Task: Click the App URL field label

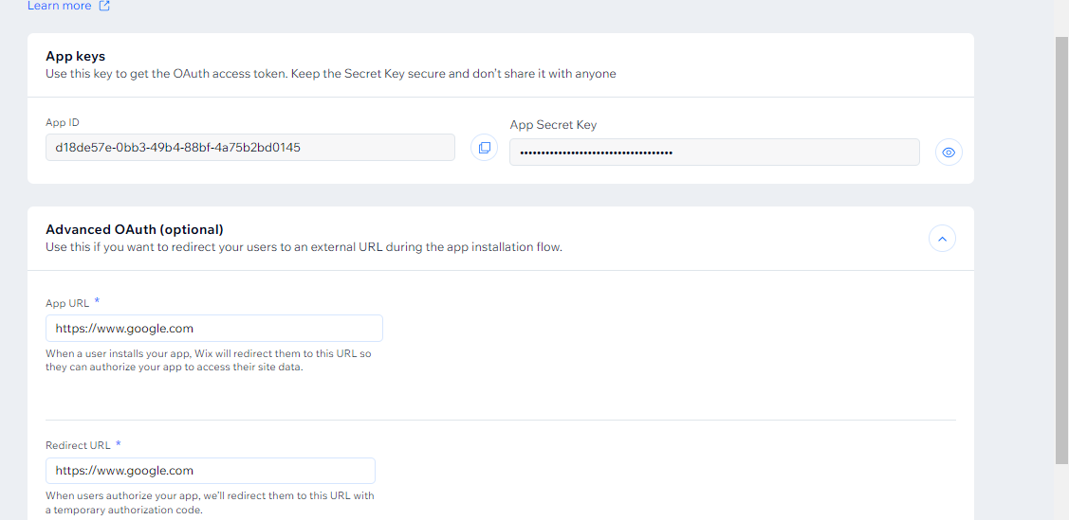Action: [x=67, y=303]
